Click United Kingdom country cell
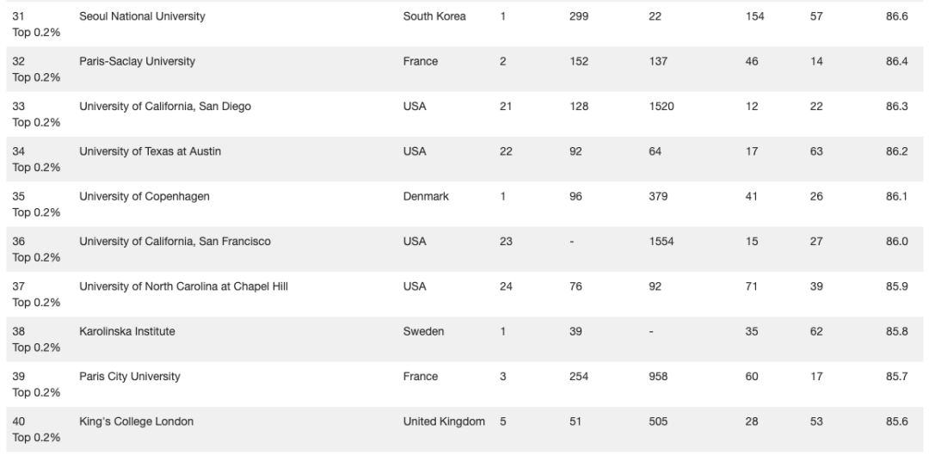This screenshot has width=929, height=455. click(445, 421)
